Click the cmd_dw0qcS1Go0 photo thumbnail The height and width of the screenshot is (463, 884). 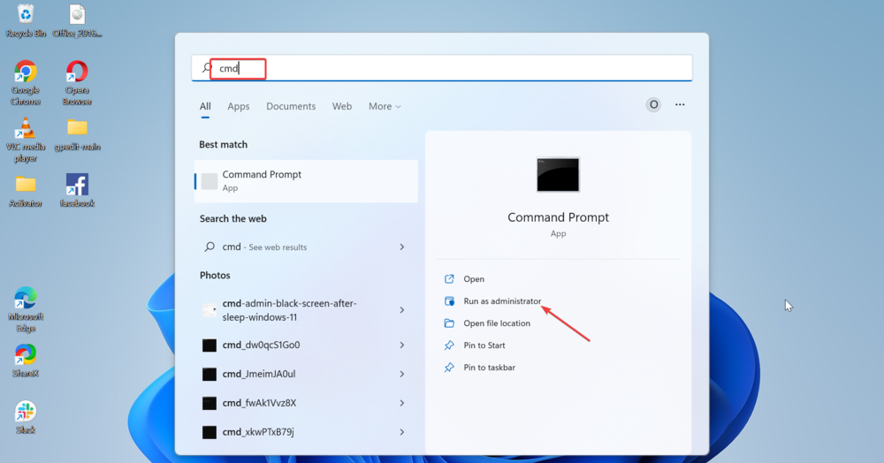210,345
